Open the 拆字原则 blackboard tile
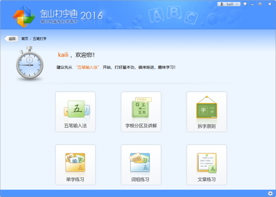 click(207, 112)
